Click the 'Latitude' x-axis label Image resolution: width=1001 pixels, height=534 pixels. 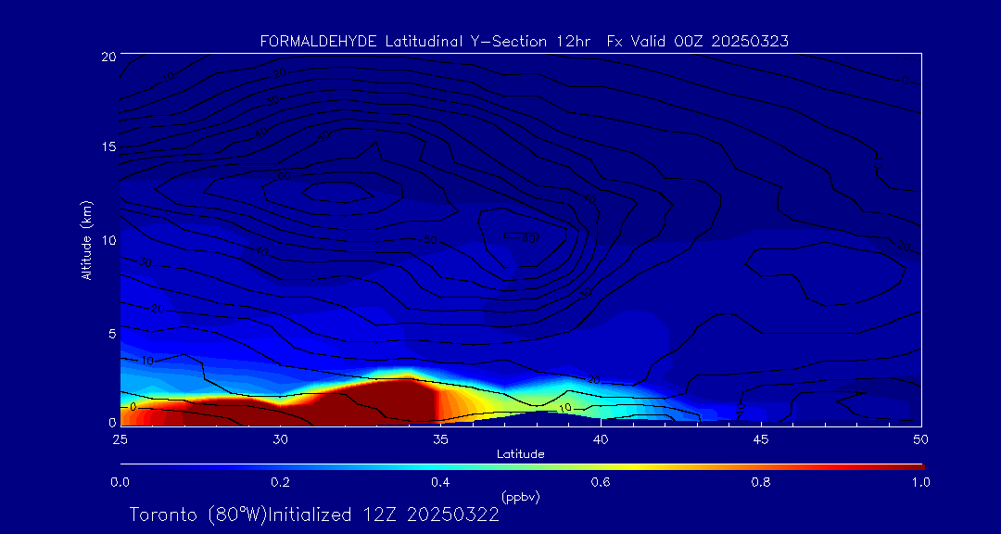(x=521, y=454)
